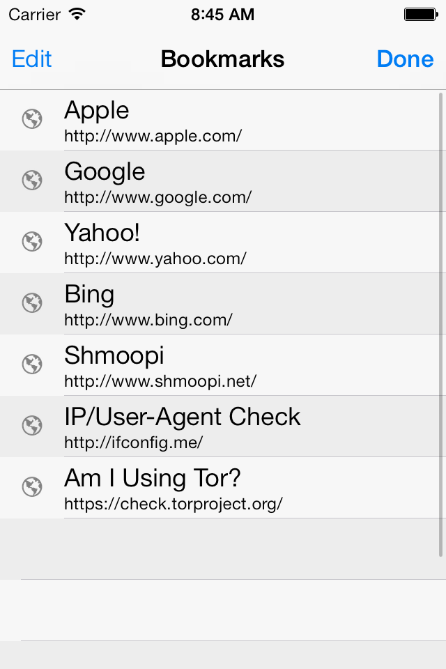This screenshot has width=446, height=669.
Task: Tap the Bookmarks title in navigation bar
Action: tap(222, 59)
